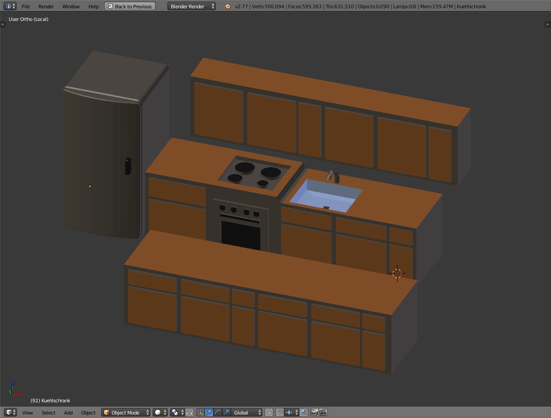Open the Blender Render engine dropdown
This screenshot has width=551, height=418.
(x=192, y=6)
